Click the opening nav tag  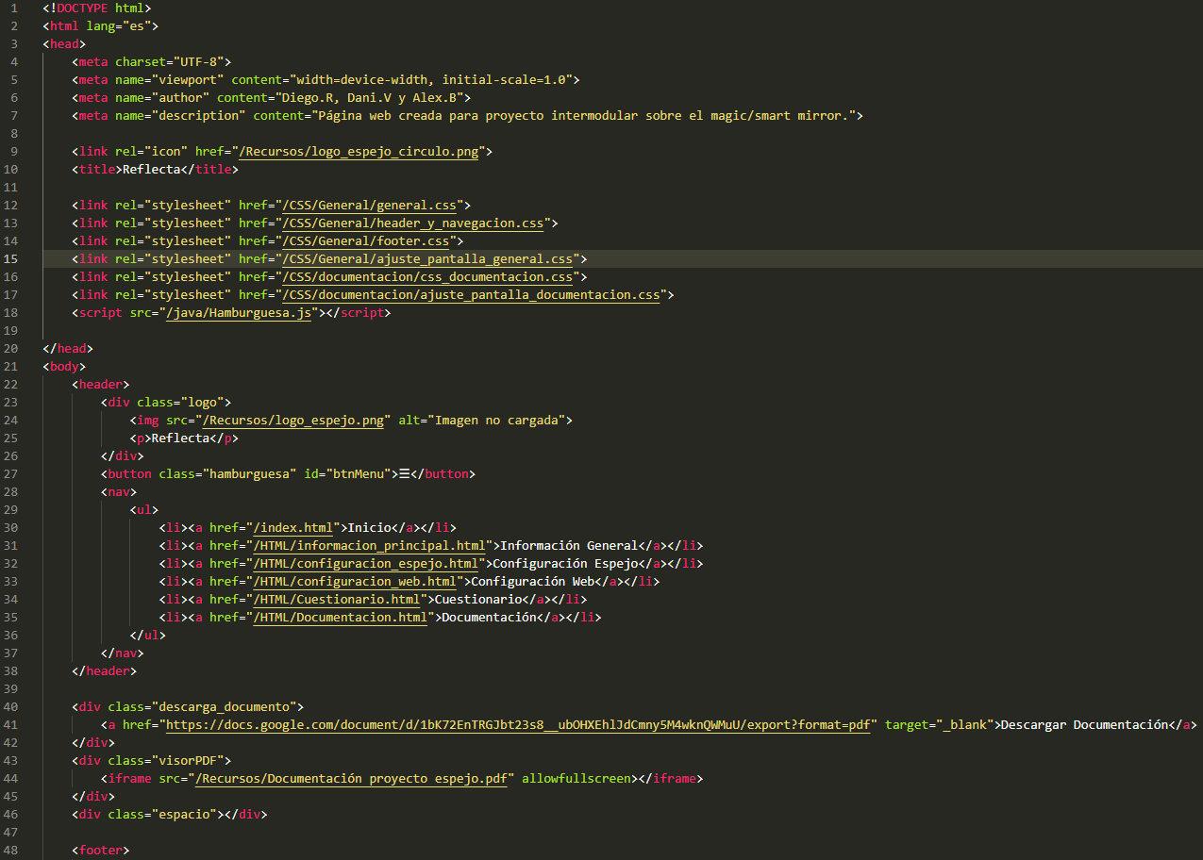(x=119, y=491)
